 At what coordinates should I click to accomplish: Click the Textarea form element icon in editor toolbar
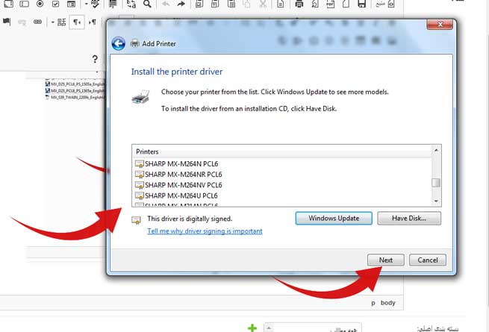click(x=8, y=4)
